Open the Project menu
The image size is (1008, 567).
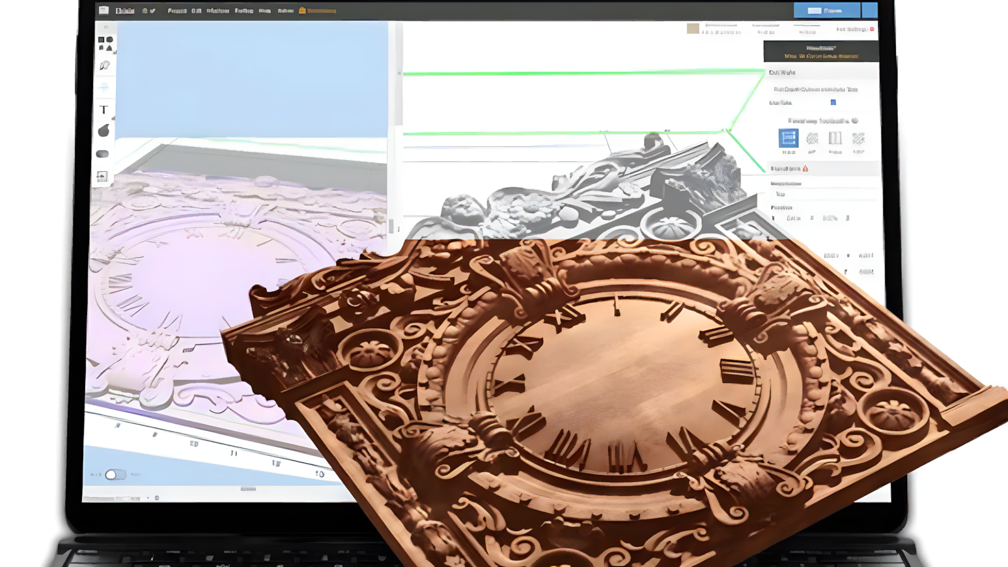pyautogui.click(x=177, y=11)
